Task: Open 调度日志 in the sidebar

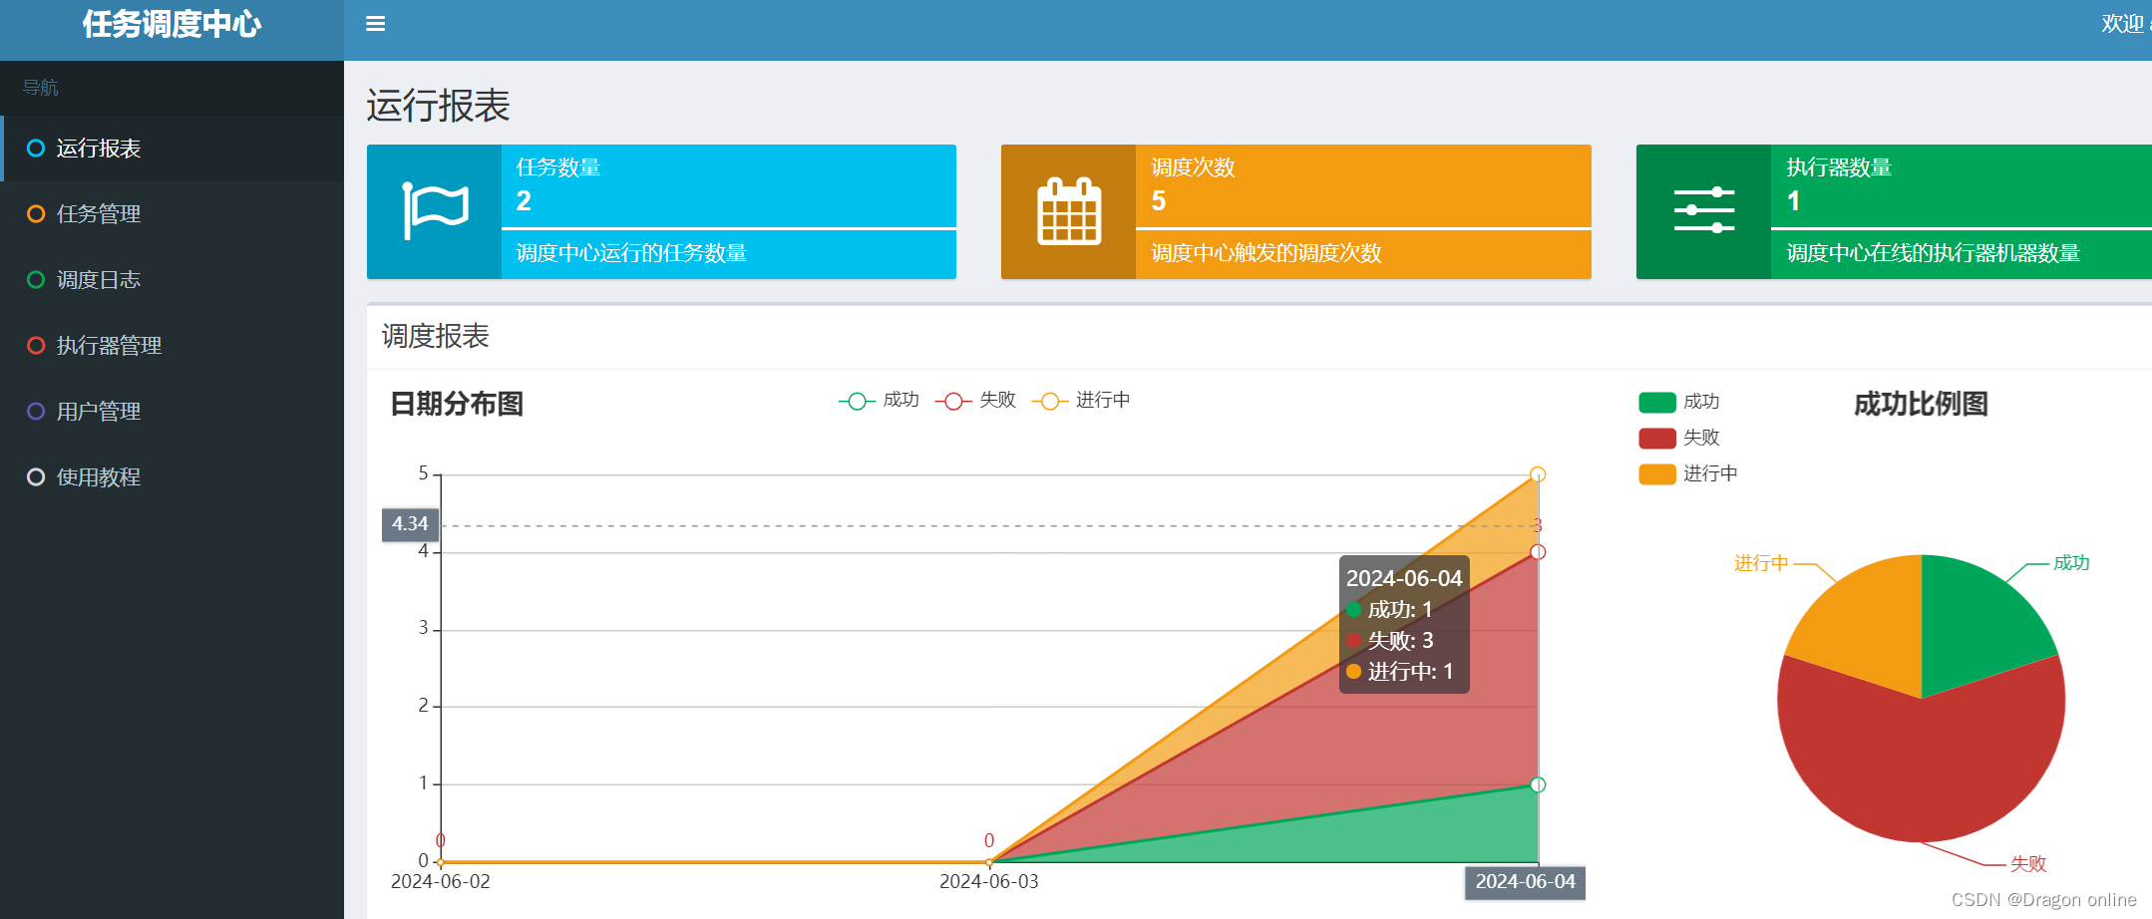Action: pyautogui.click(x=172, y=280)
